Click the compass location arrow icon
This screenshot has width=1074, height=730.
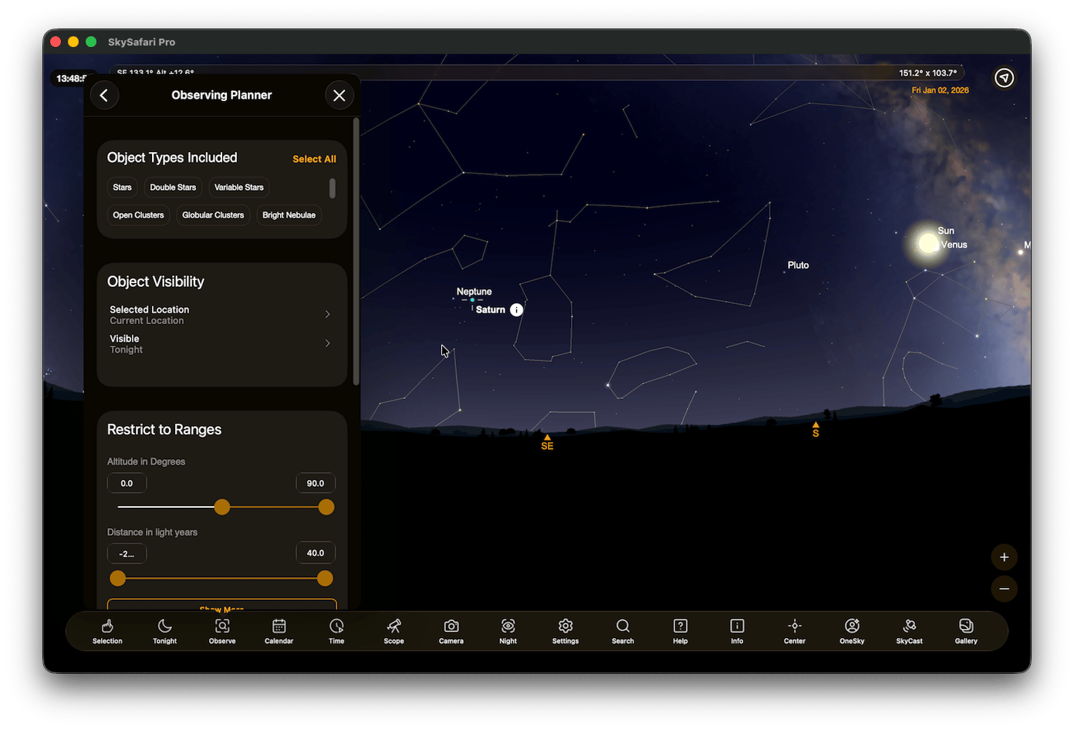pos(1004,78)
